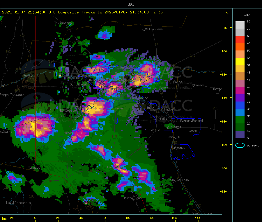Click the 'CompantEscard' map label
This screenshot has width=262, height=222.
click(191, 121)
